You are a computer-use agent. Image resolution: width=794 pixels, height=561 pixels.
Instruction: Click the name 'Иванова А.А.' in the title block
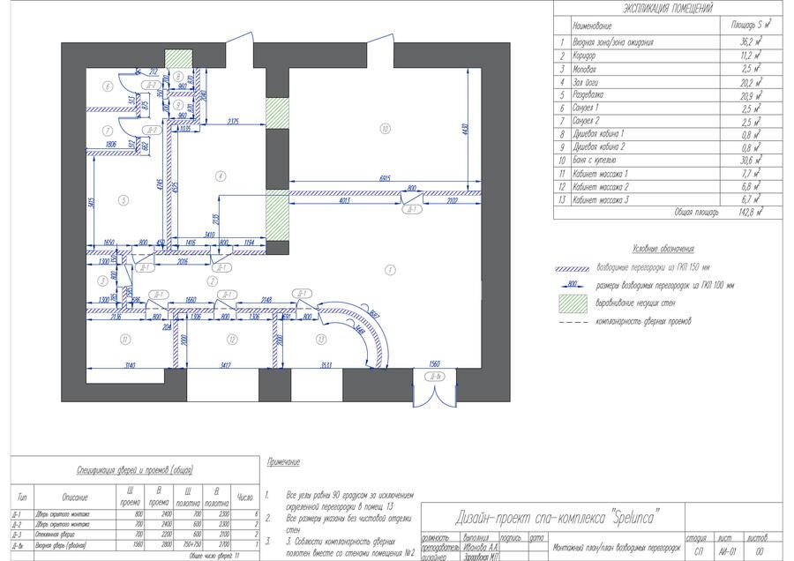(x=481, y=548)
